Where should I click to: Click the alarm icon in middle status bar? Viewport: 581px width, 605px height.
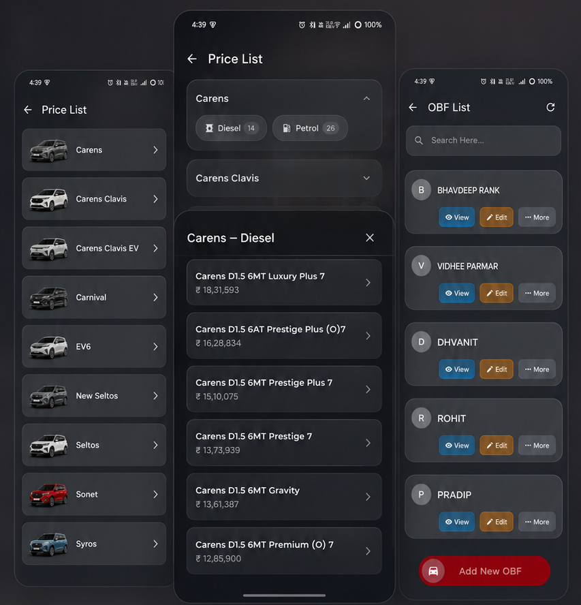(x=302, y=25)
